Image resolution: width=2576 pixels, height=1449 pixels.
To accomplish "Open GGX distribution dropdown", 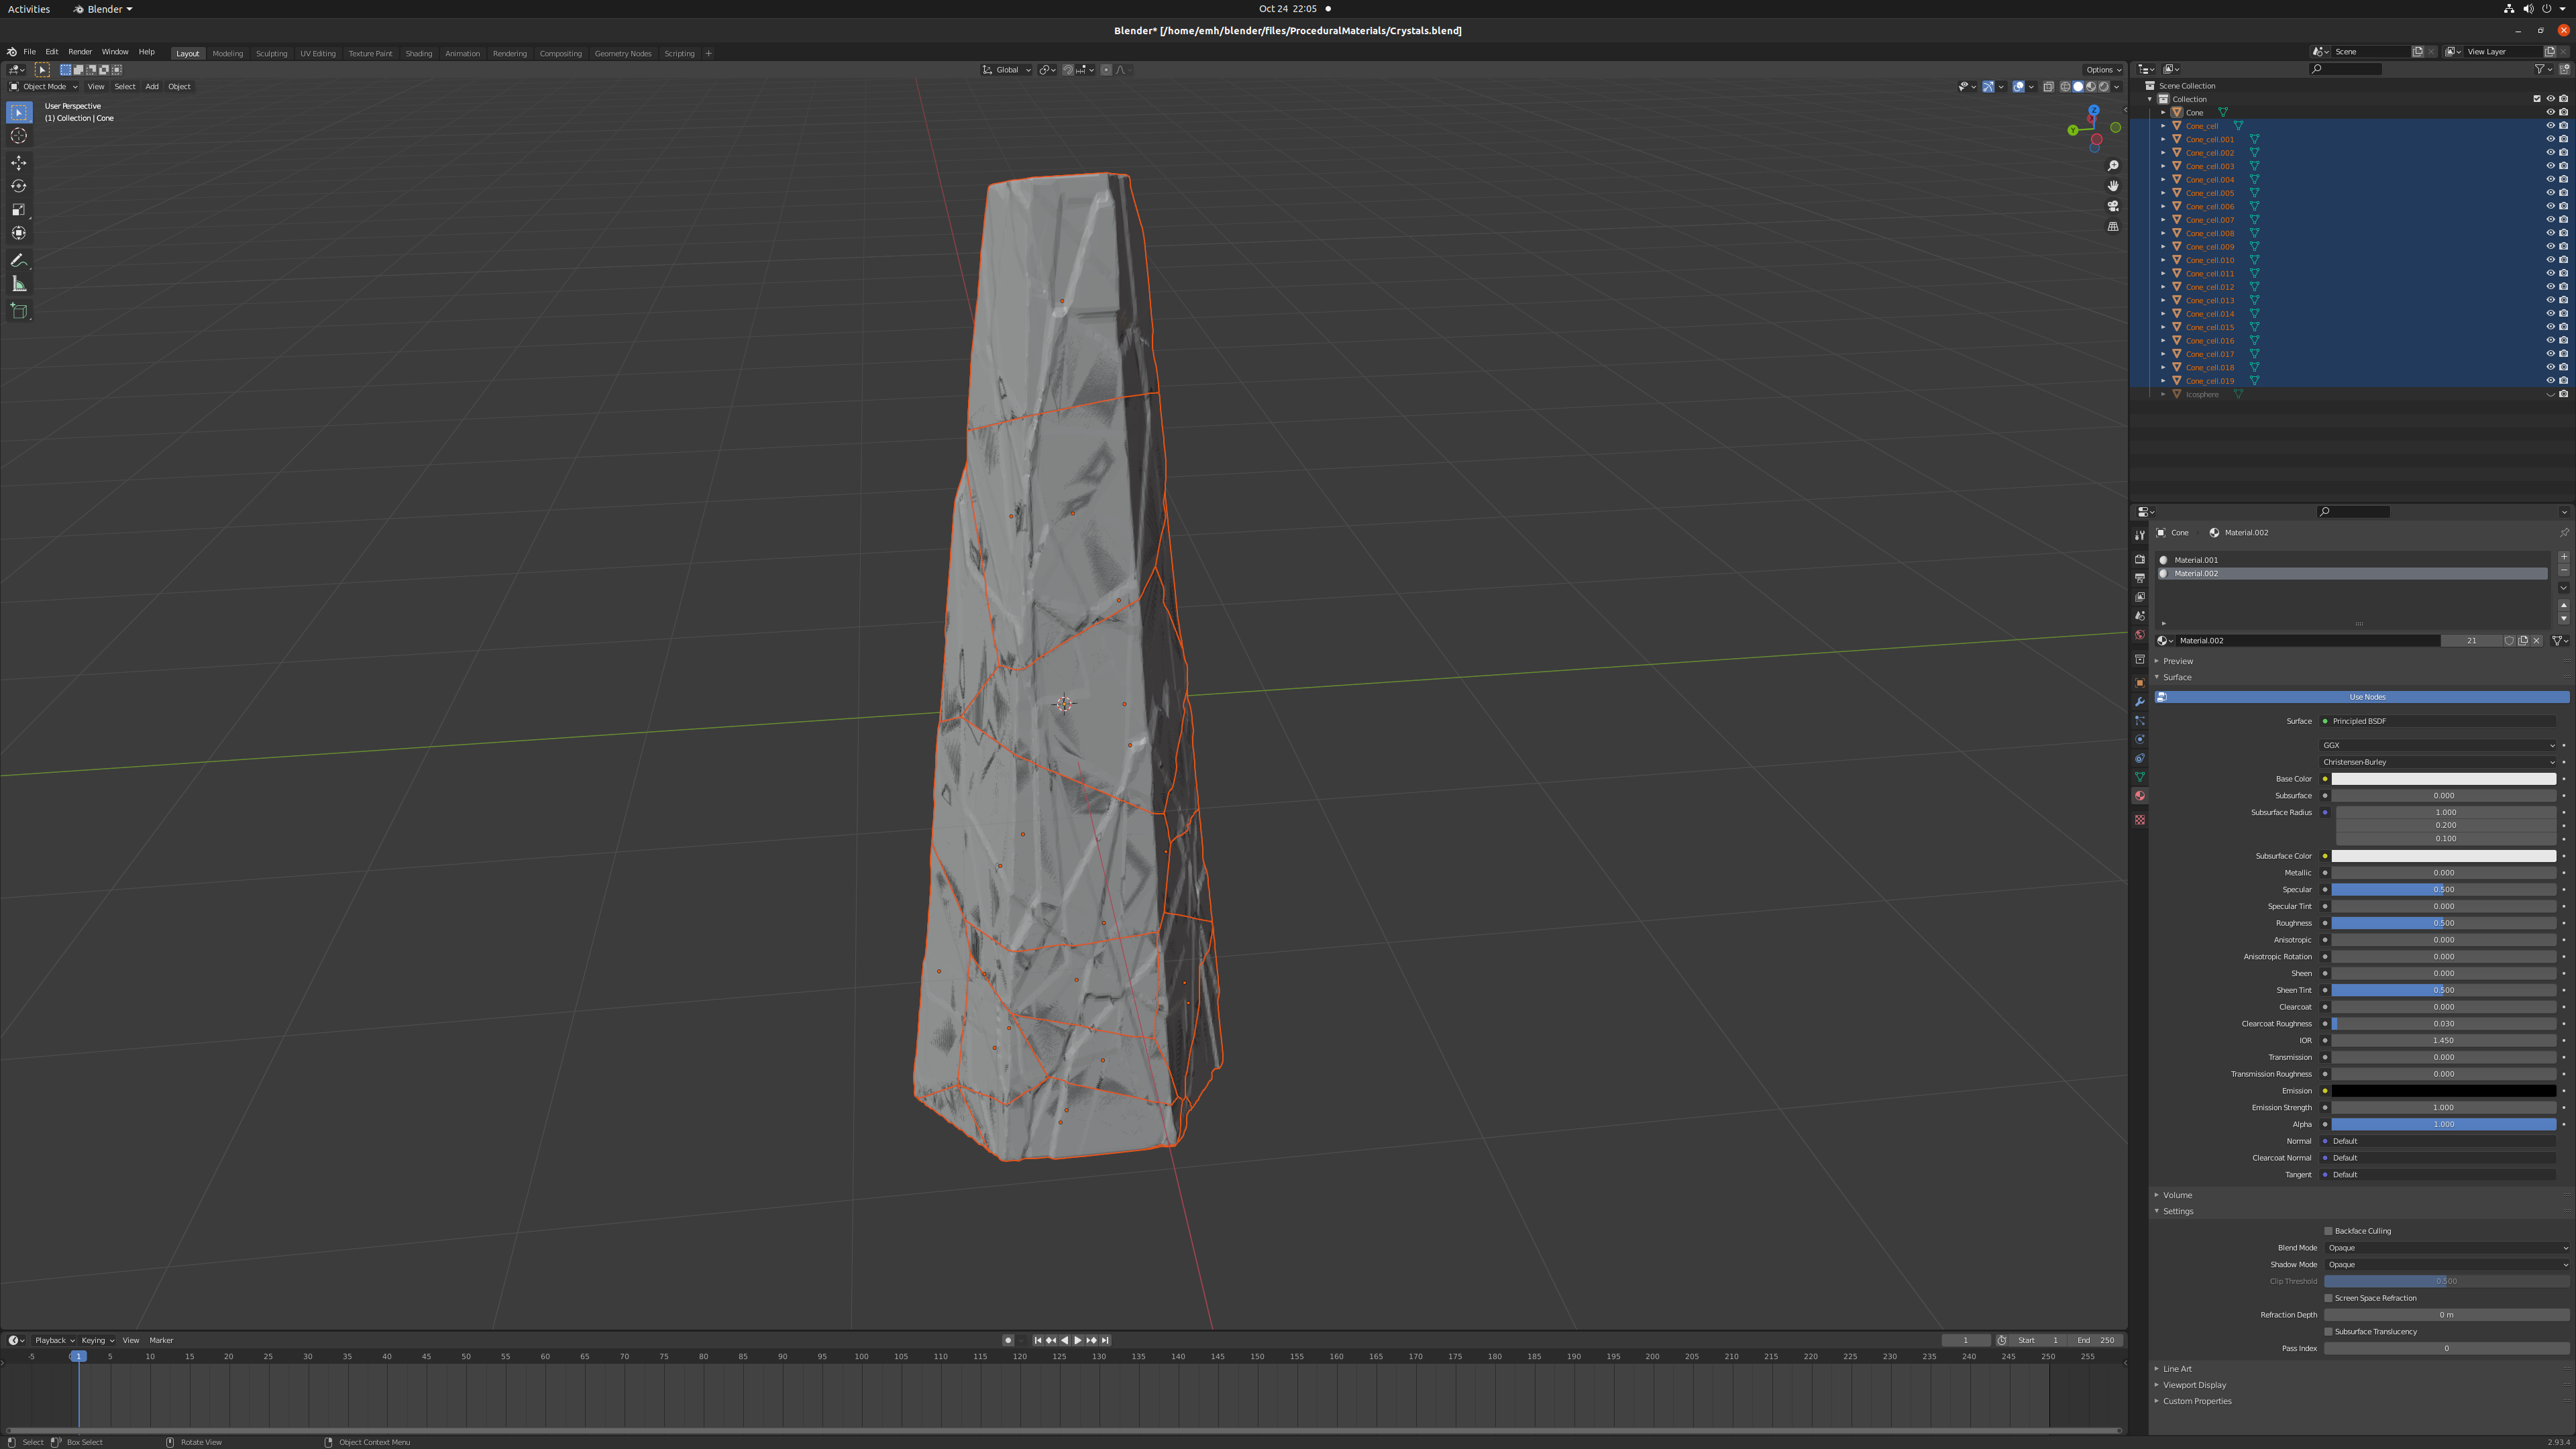I will pyautogui.click(x=2438, y=745).
